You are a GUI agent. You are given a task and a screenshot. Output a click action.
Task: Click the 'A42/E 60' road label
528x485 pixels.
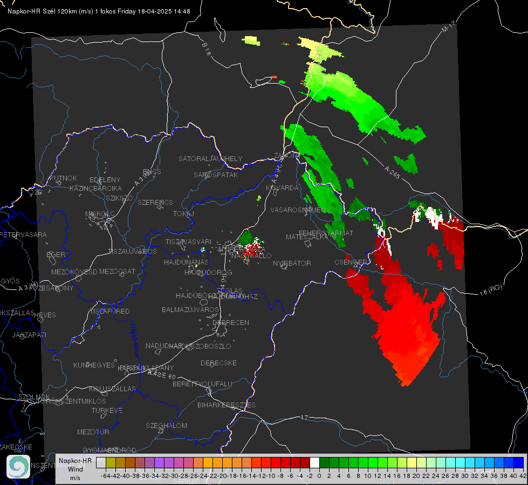pos(162,375)
